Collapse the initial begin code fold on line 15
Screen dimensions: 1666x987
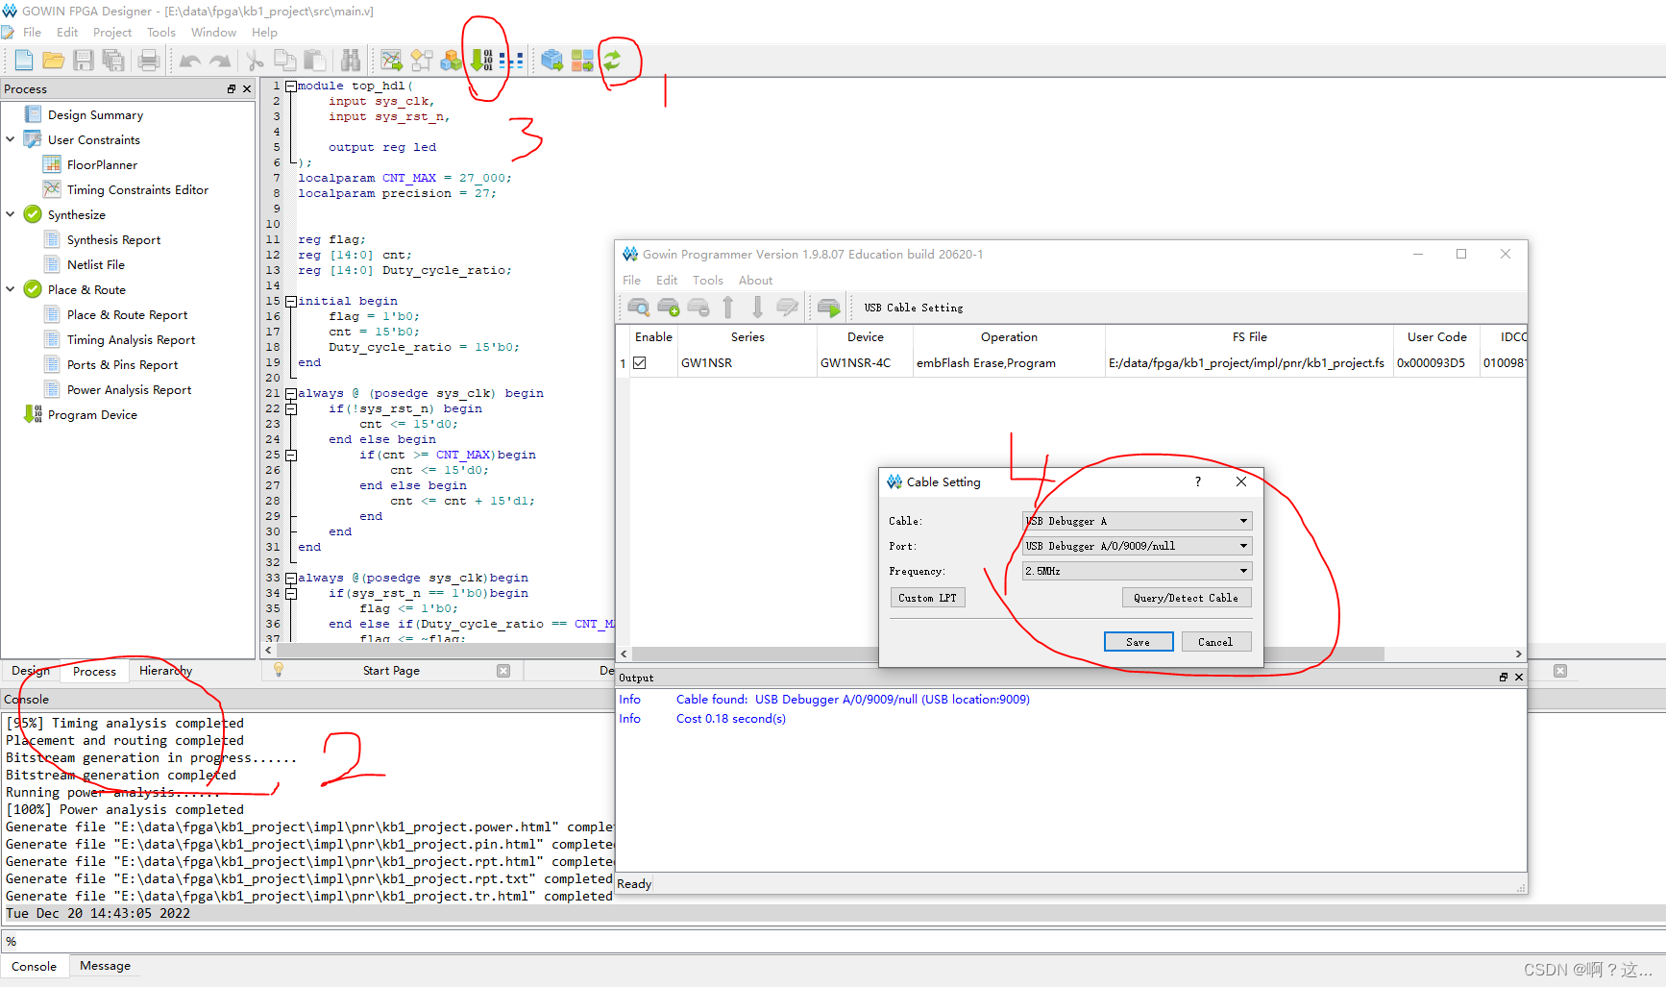(x=291, y=301)
